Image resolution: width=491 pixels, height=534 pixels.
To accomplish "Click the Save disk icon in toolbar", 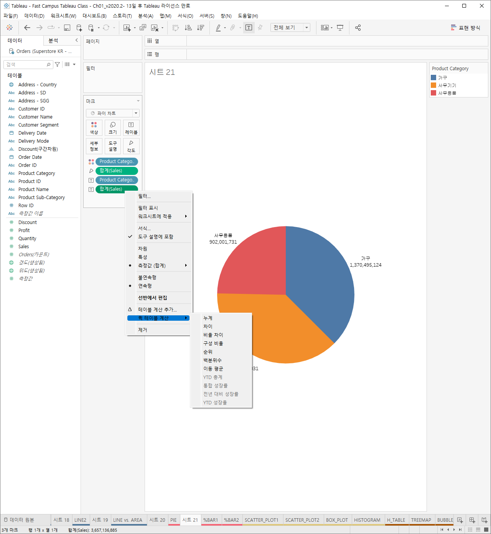I will coord(67,28).
